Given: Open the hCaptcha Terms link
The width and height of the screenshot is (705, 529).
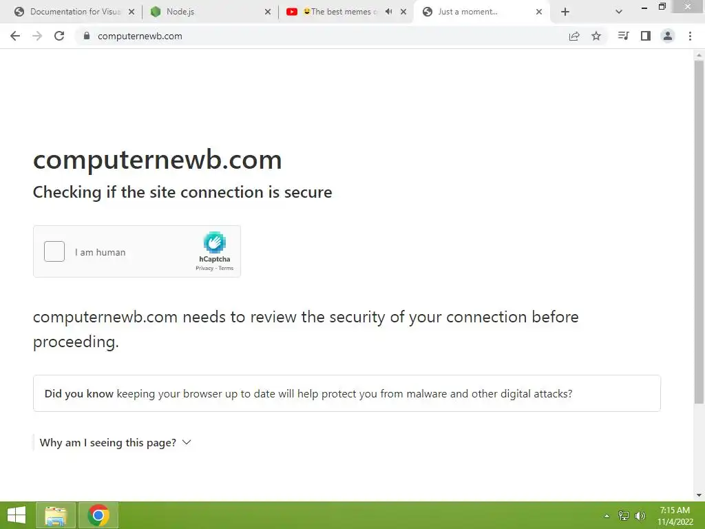Looking at the screenshot, I should 226,268.
